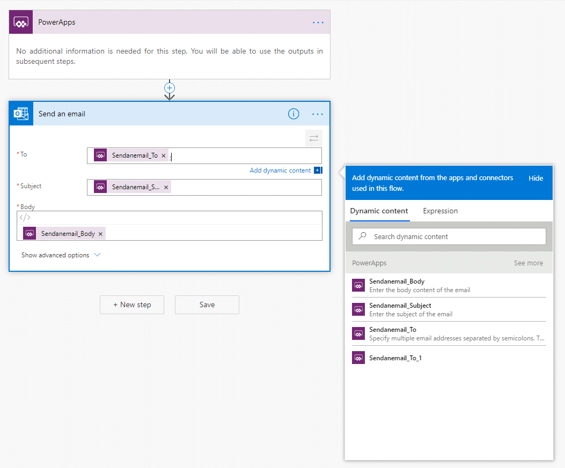The height and width of the screenshot is (468, 565).
Task: Switch to the Dynamic content tab
Action: point(379,211)
